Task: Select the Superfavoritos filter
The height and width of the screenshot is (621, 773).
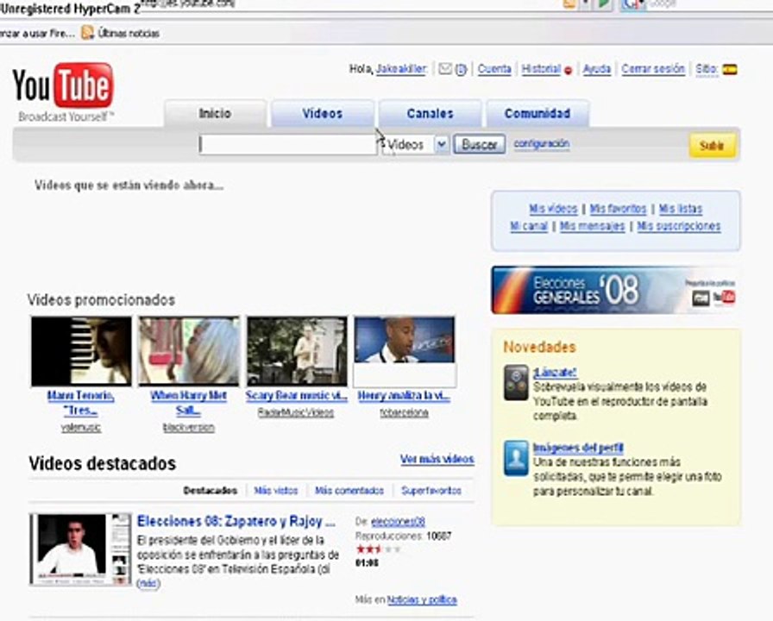Action: click(x=431, y=491)
